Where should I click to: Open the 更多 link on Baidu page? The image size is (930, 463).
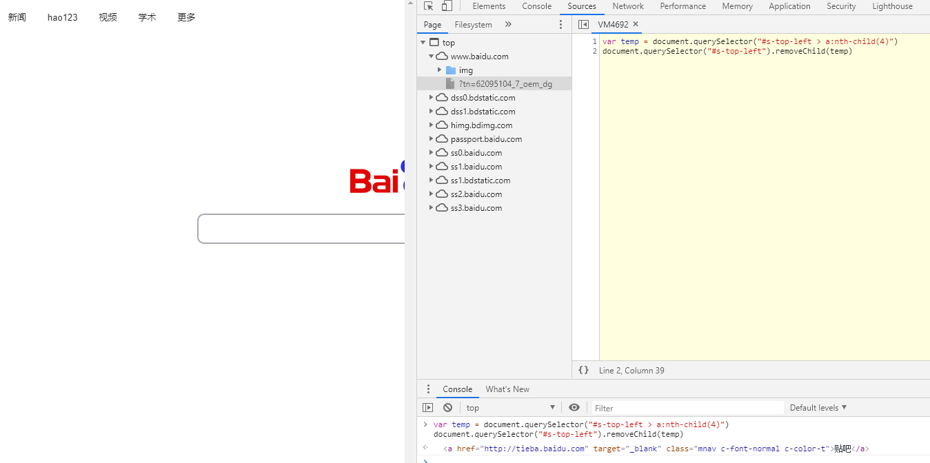186,17
